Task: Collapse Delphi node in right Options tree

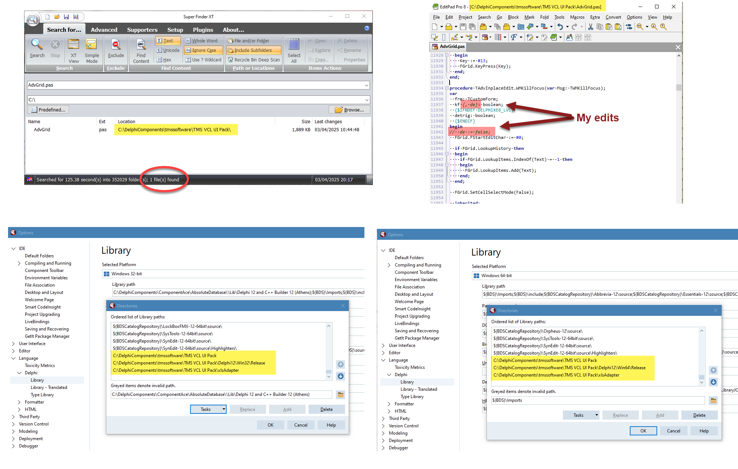Action: [389, 375]
